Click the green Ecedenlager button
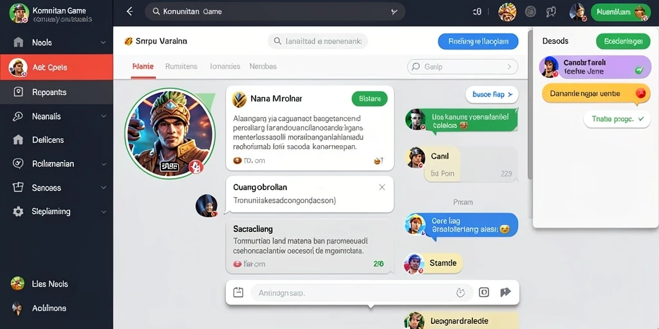 pos(623,41)
